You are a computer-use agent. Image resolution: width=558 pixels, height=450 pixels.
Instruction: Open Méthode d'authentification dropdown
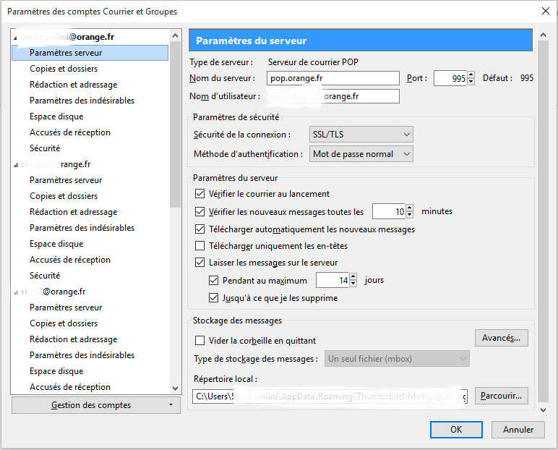tap(361, 154)
